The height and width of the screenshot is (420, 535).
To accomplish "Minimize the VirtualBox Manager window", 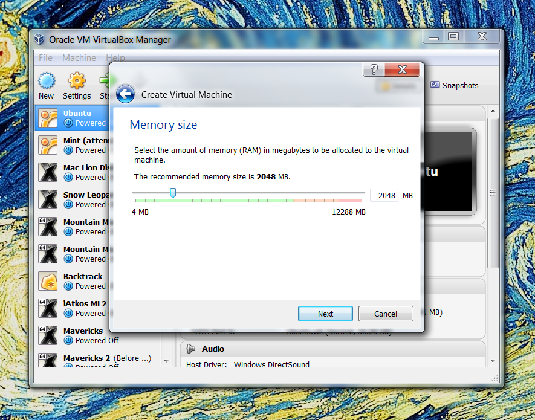I will point(433,36).
